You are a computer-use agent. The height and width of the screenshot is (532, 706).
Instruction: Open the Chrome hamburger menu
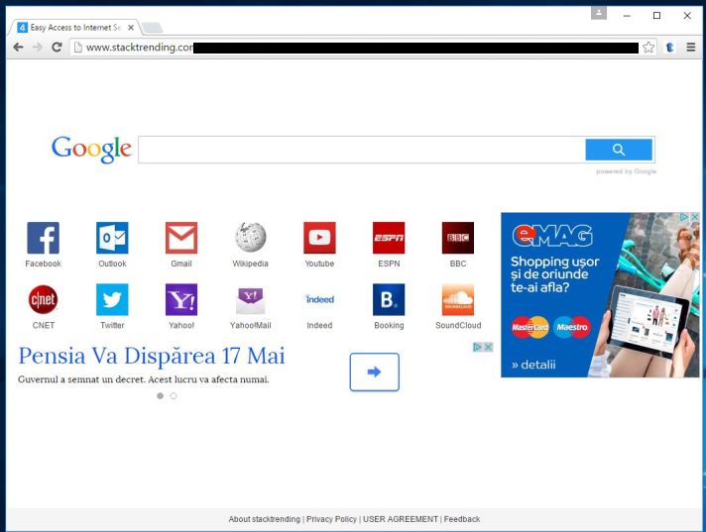pyautogui.click(x=691, y=48)
